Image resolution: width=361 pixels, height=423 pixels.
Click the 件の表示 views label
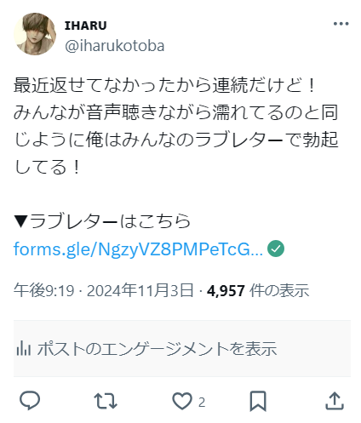tap(279, 290)
